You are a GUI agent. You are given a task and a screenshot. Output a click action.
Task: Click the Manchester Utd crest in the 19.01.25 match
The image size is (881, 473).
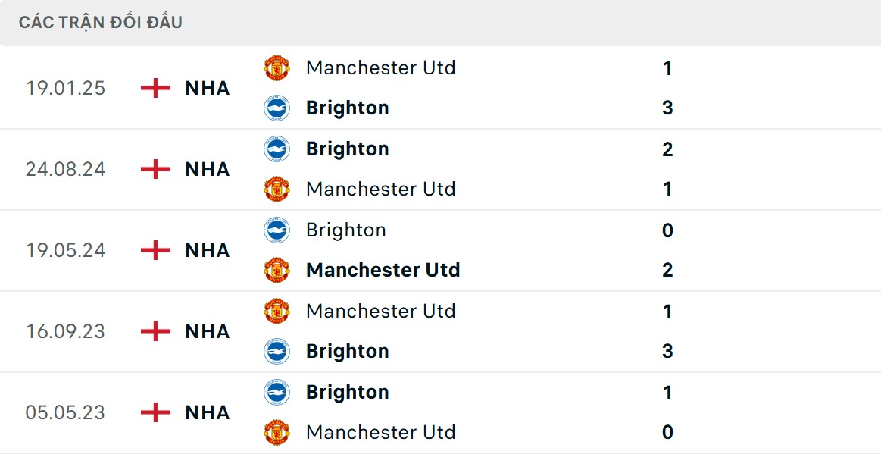[277, 67]
